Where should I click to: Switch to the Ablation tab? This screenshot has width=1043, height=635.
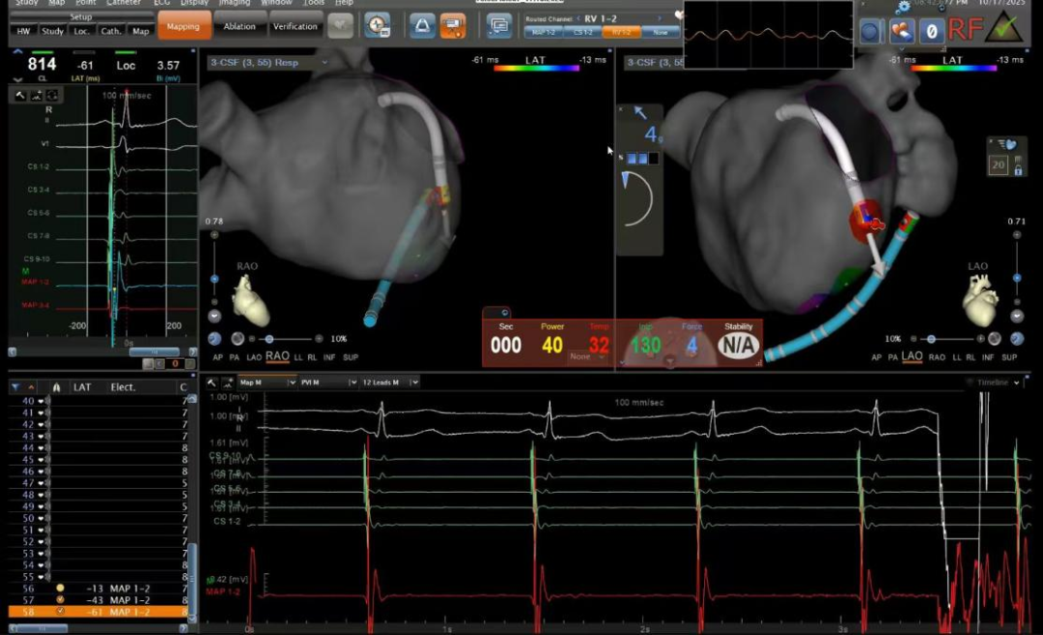coord(240,27)
